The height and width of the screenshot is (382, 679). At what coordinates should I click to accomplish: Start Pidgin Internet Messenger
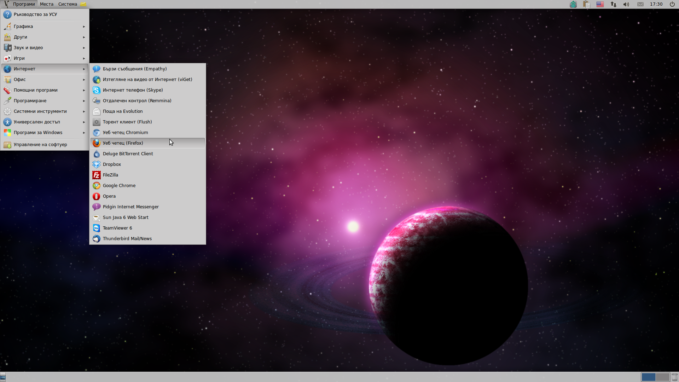(x=130, y=207)
